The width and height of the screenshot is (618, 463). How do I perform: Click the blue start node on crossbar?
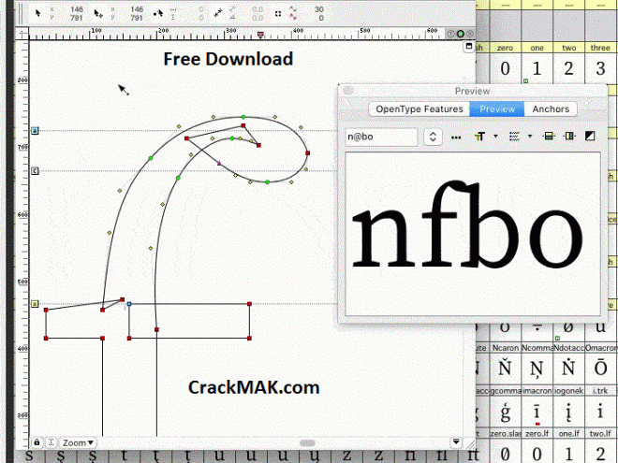(129, 304)
